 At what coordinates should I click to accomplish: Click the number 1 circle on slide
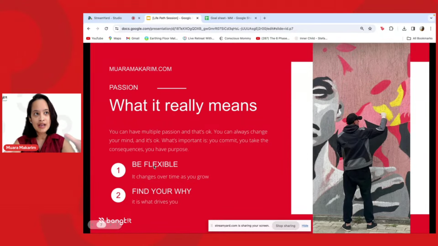click(118, 170)
